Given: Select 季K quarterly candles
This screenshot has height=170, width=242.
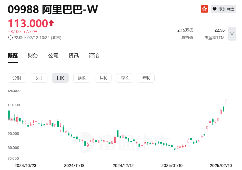Looking at the screenshot, I should click(x=125, y=78).
